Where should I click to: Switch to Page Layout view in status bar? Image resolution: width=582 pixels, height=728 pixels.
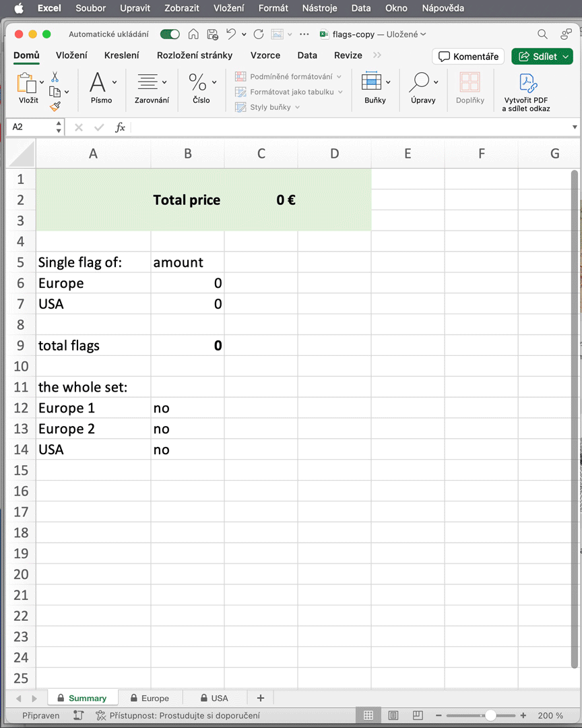point(393,715)
